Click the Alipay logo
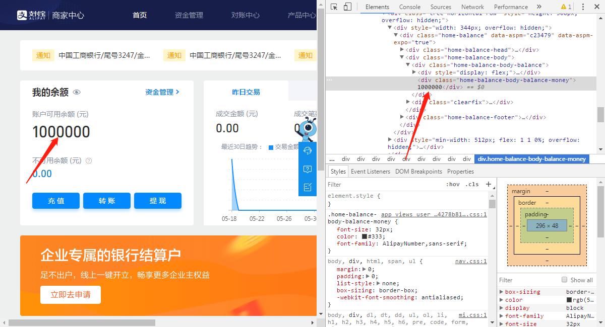This screenshot has width=605, height=327. (31, 15)
